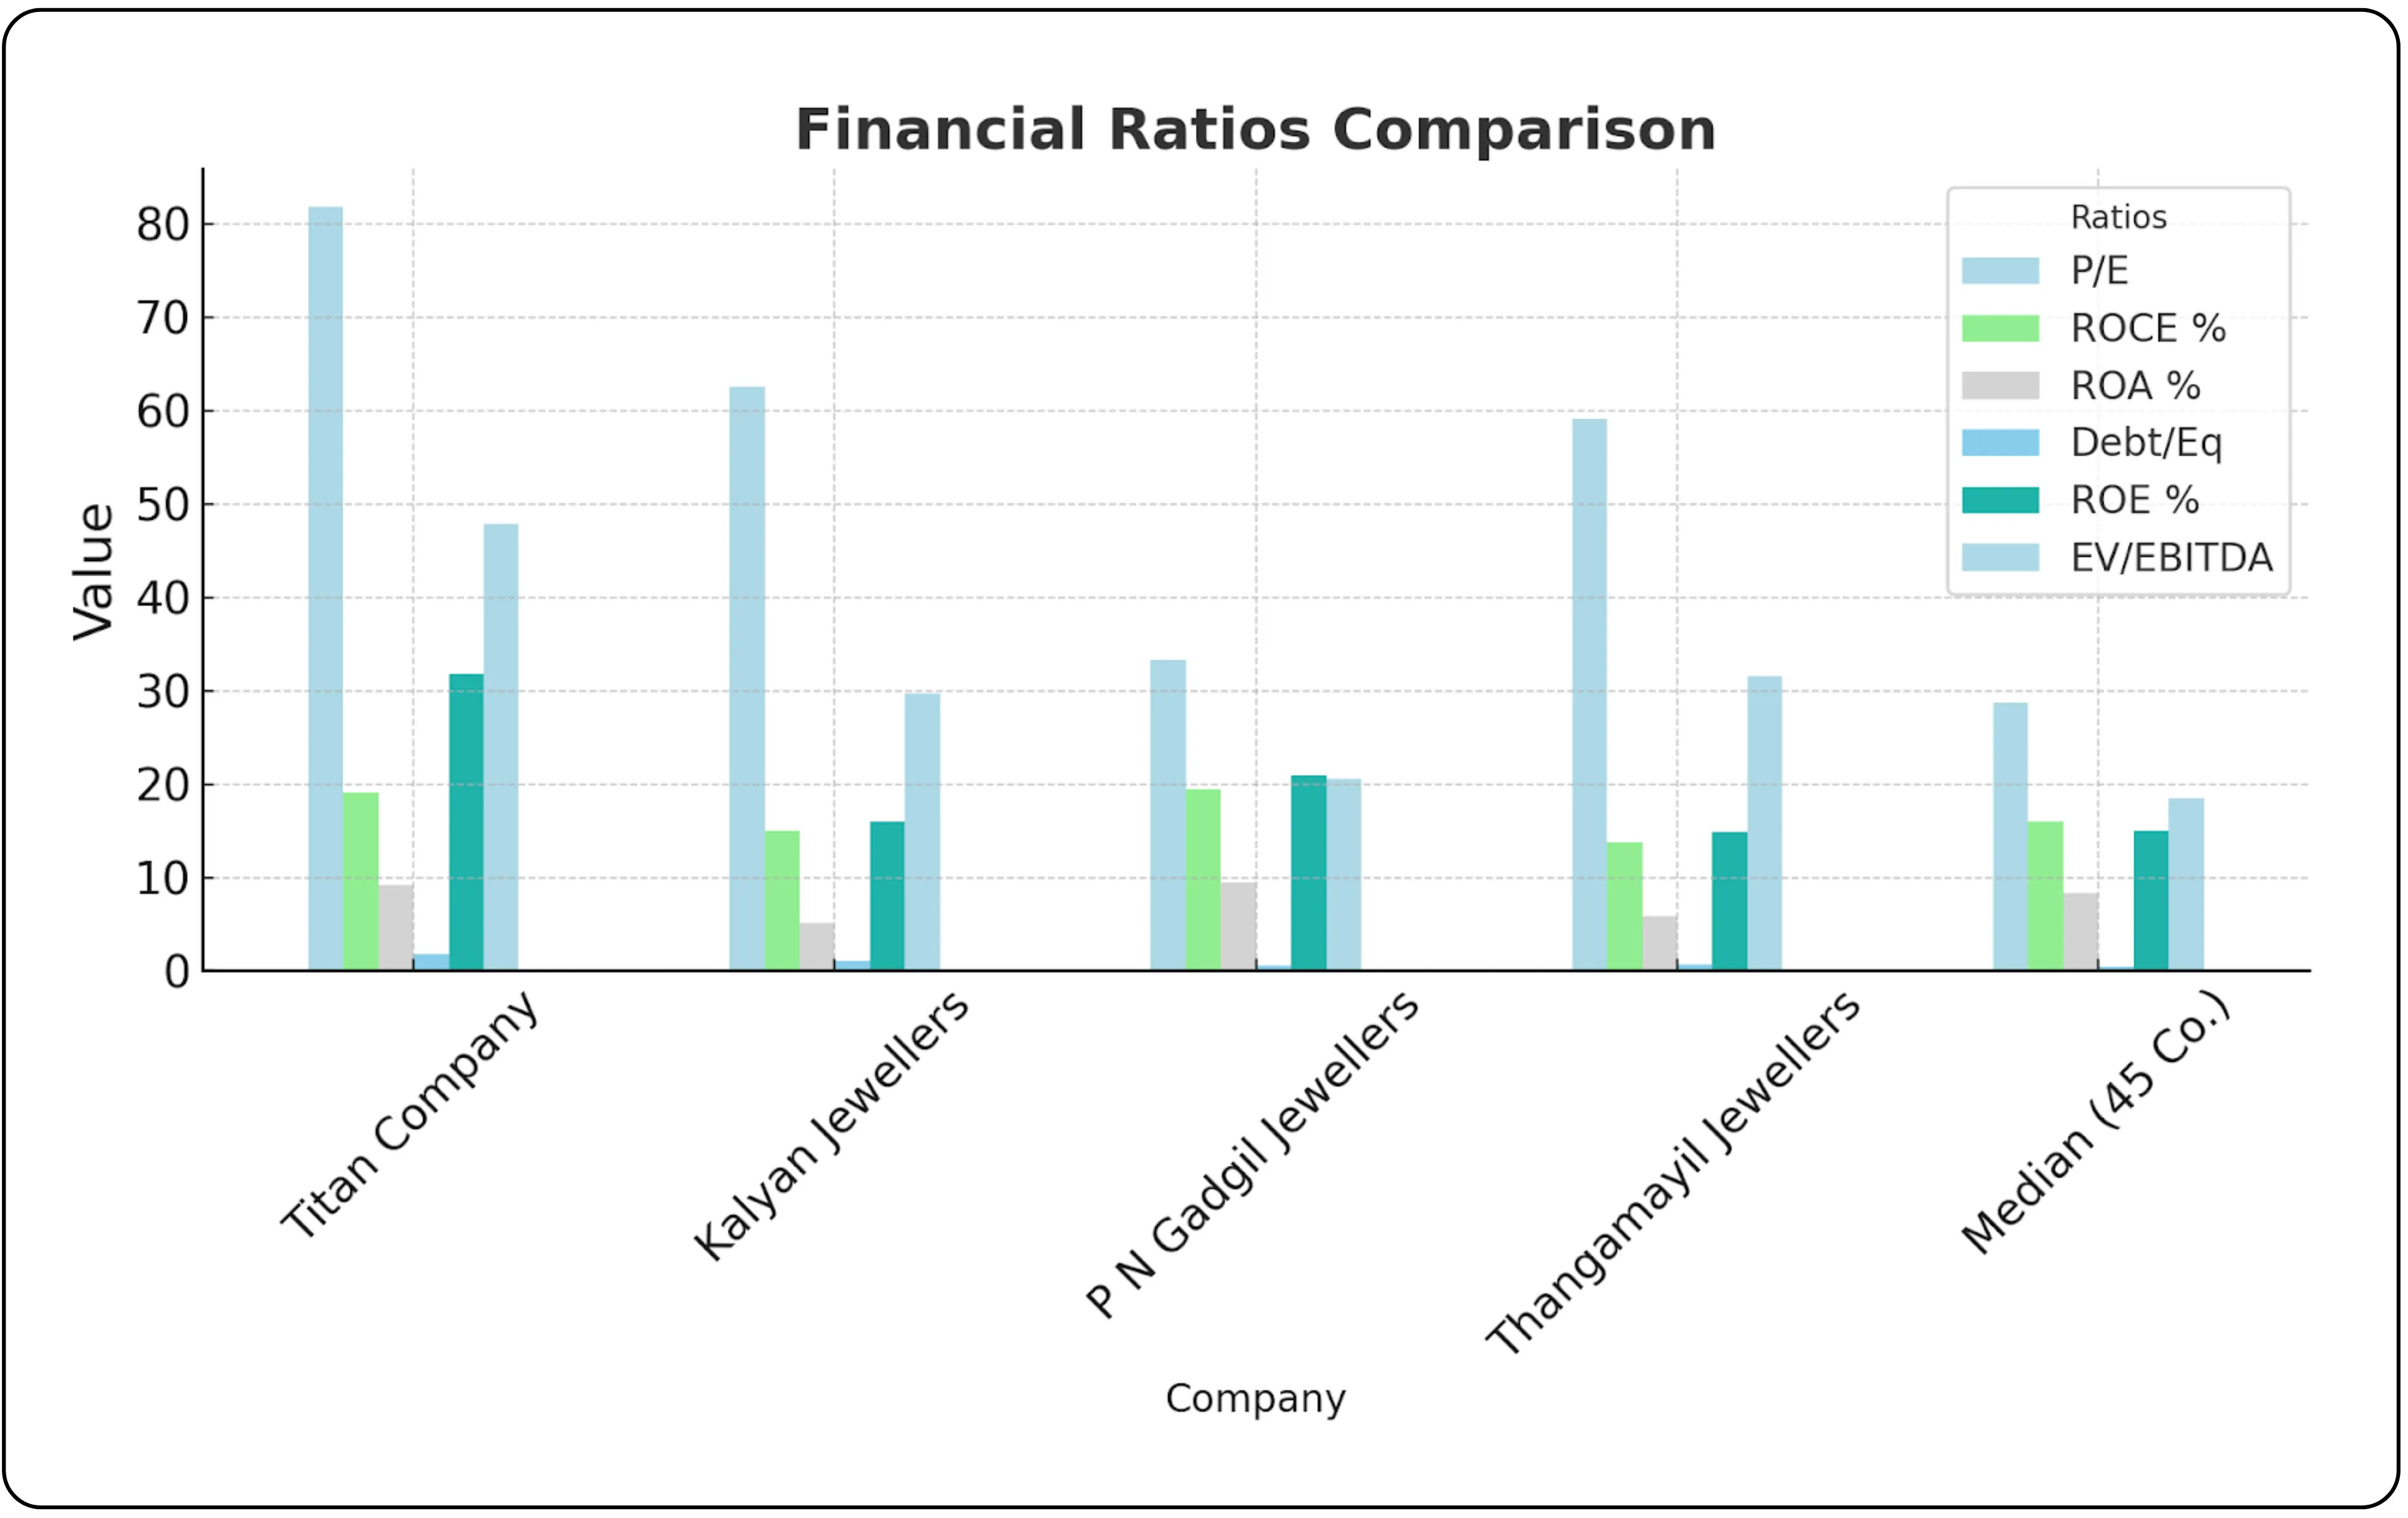Select the P N Gadgil Jewellers label

(1253, 1154)
